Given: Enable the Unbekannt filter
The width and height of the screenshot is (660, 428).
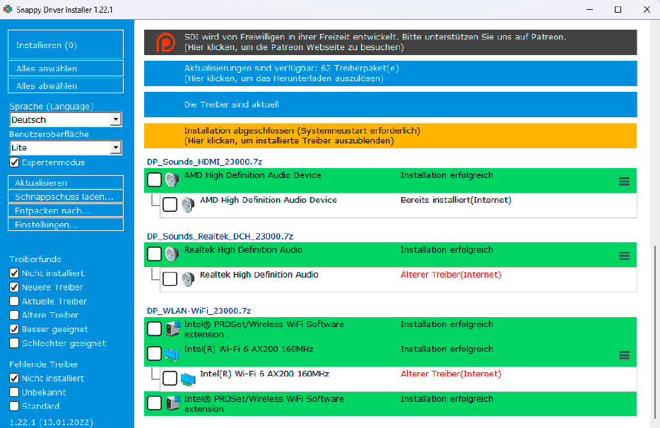Looking at the screenshot, I should point(14,392).
